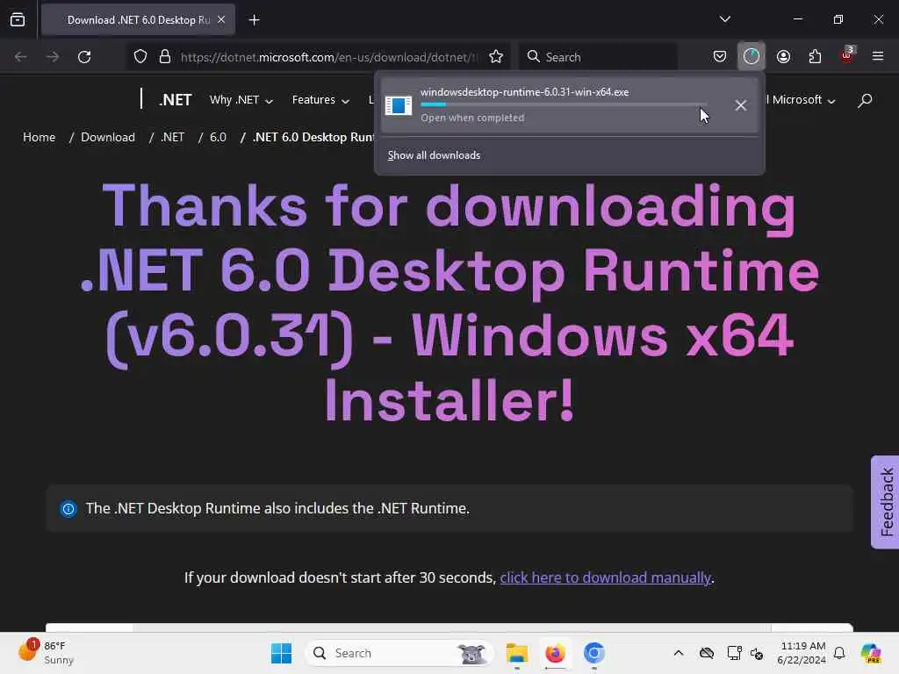Viewport: 899px width, 674px height.
Task: Open the Feedback side tab
Action: point(885,502)
